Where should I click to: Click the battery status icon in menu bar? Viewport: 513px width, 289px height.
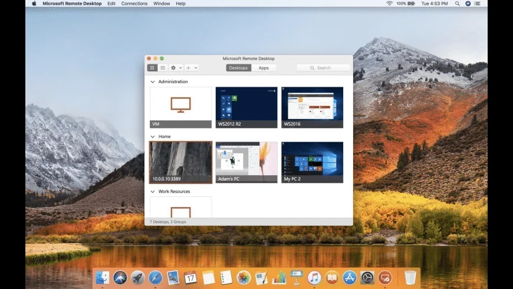click(x=411, y=4)
